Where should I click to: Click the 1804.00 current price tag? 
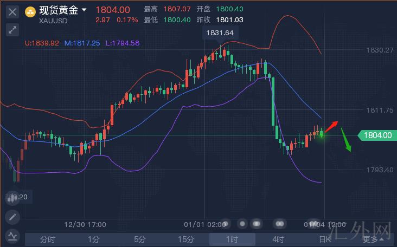coord(377,135)
